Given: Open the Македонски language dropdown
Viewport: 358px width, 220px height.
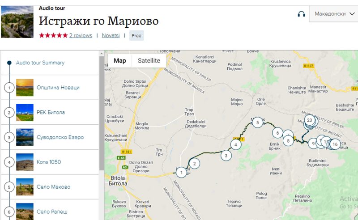Looking at the screenshot, I should [333, 14].
